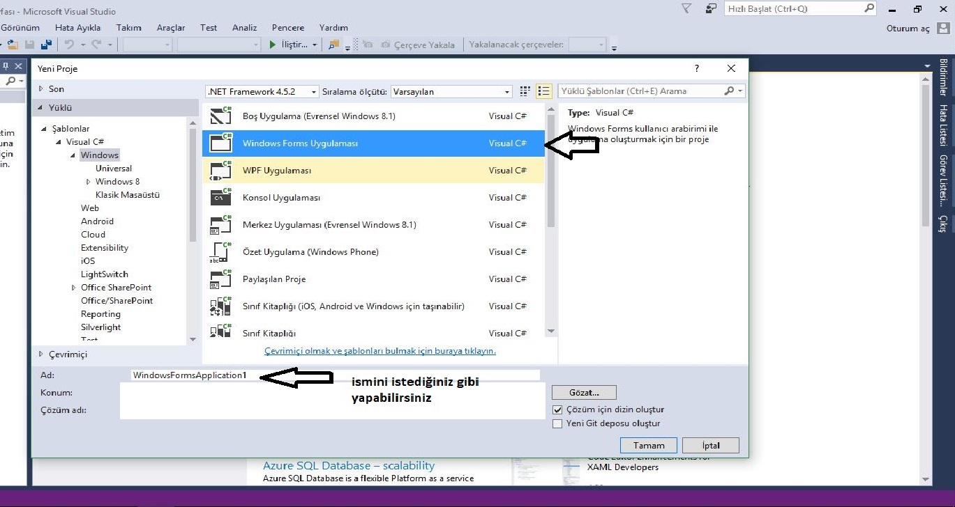Click Oturum aç to sign in

pyautogui.click(x=908, y=29)
